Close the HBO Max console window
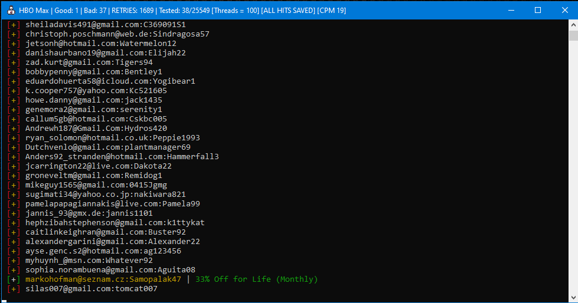Viewport: 578px width, 303px height. pyautogui.click(x=565, y=10)
